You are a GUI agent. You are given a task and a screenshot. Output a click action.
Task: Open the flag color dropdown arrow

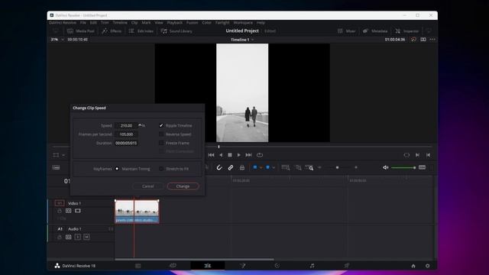[x=261, y=168]
